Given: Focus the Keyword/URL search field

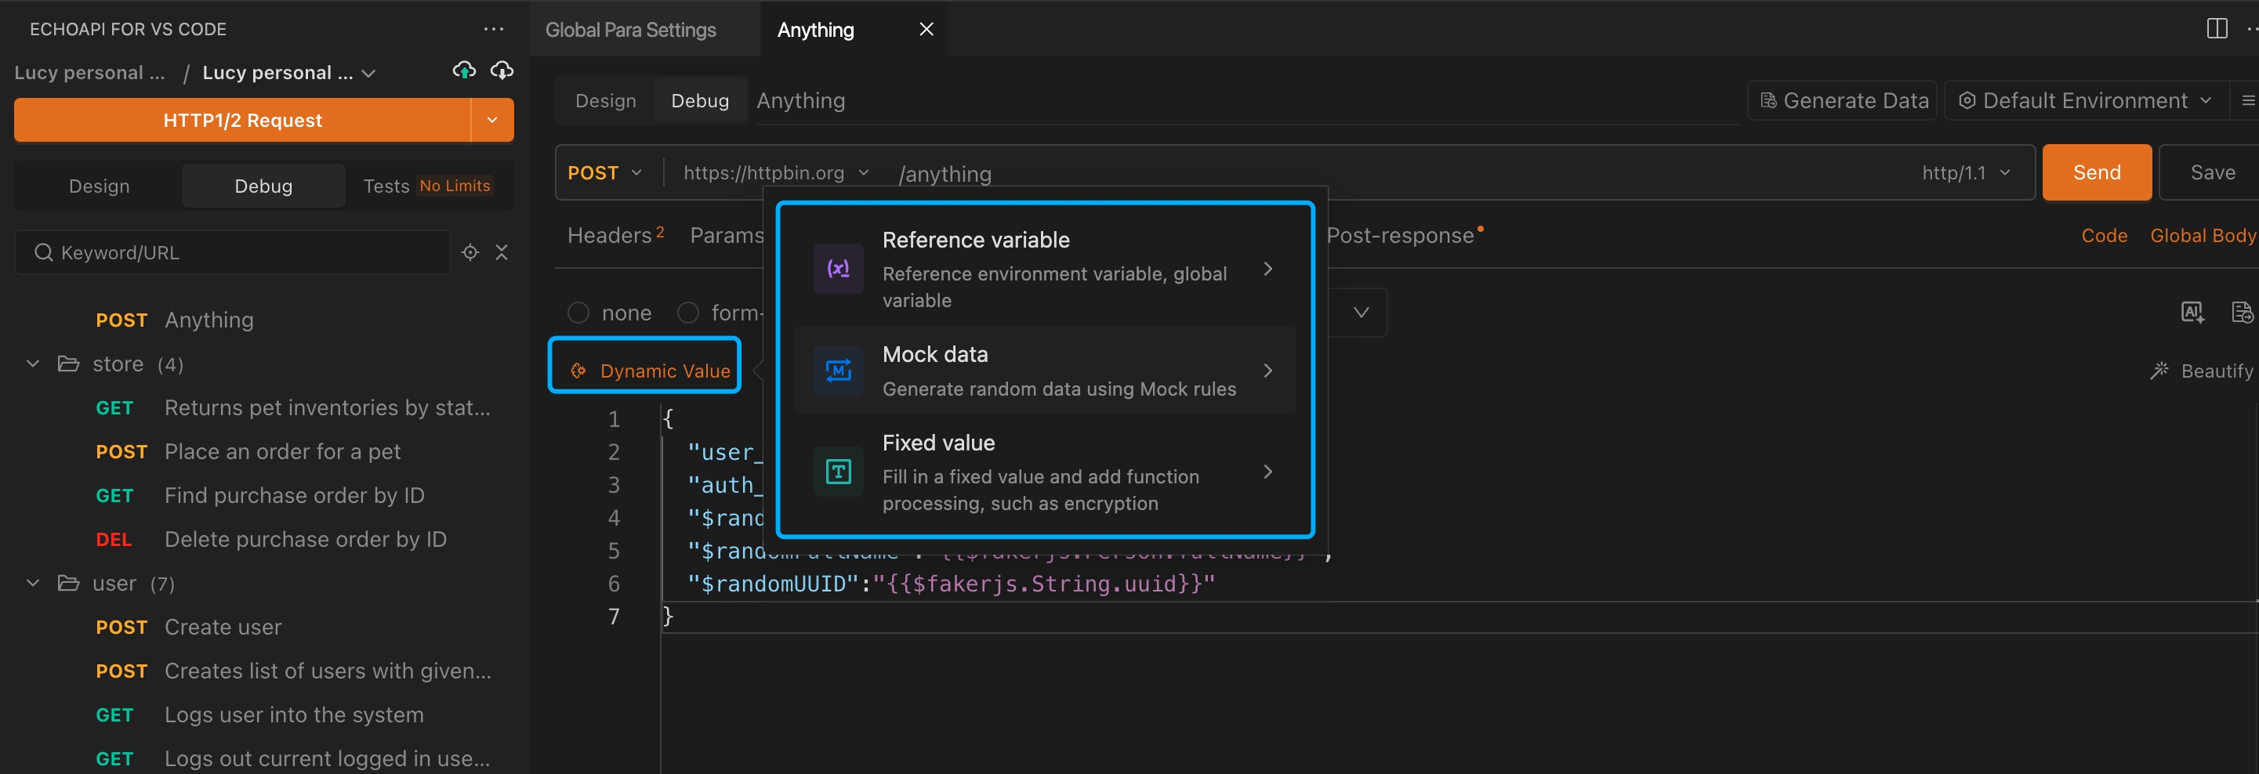Looking at the screenshot, I should (232, 252).
